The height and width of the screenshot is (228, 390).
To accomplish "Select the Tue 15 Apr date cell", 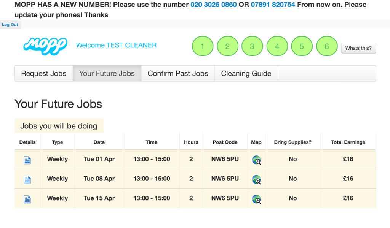I will tap(99, 198).
